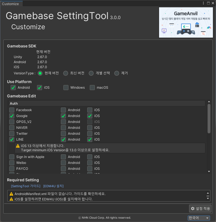
Task: Enable the GPGS_V2 auth checkbox
Action: (12, 122)
